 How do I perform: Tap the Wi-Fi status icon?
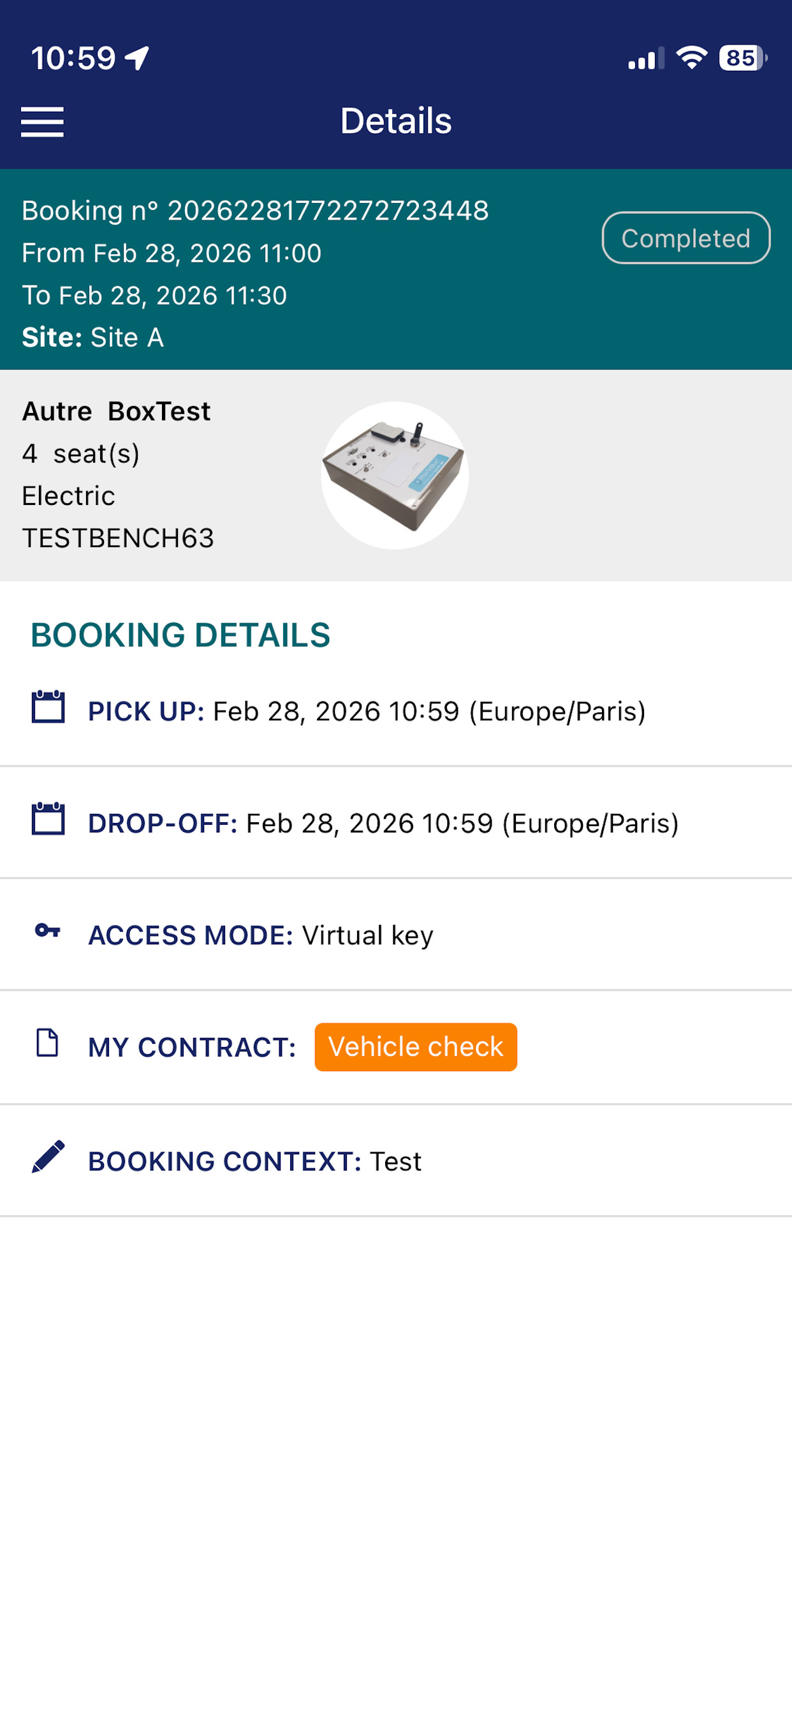[x=691, y=58]
